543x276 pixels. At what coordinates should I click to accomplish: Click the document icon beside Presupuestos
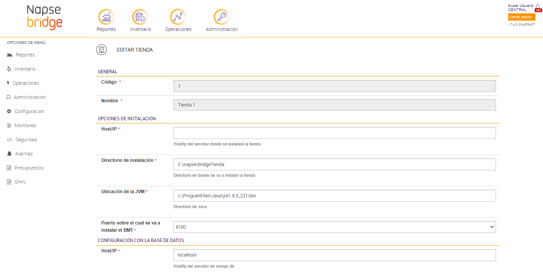pyautogui.click(x=9, y=168)
